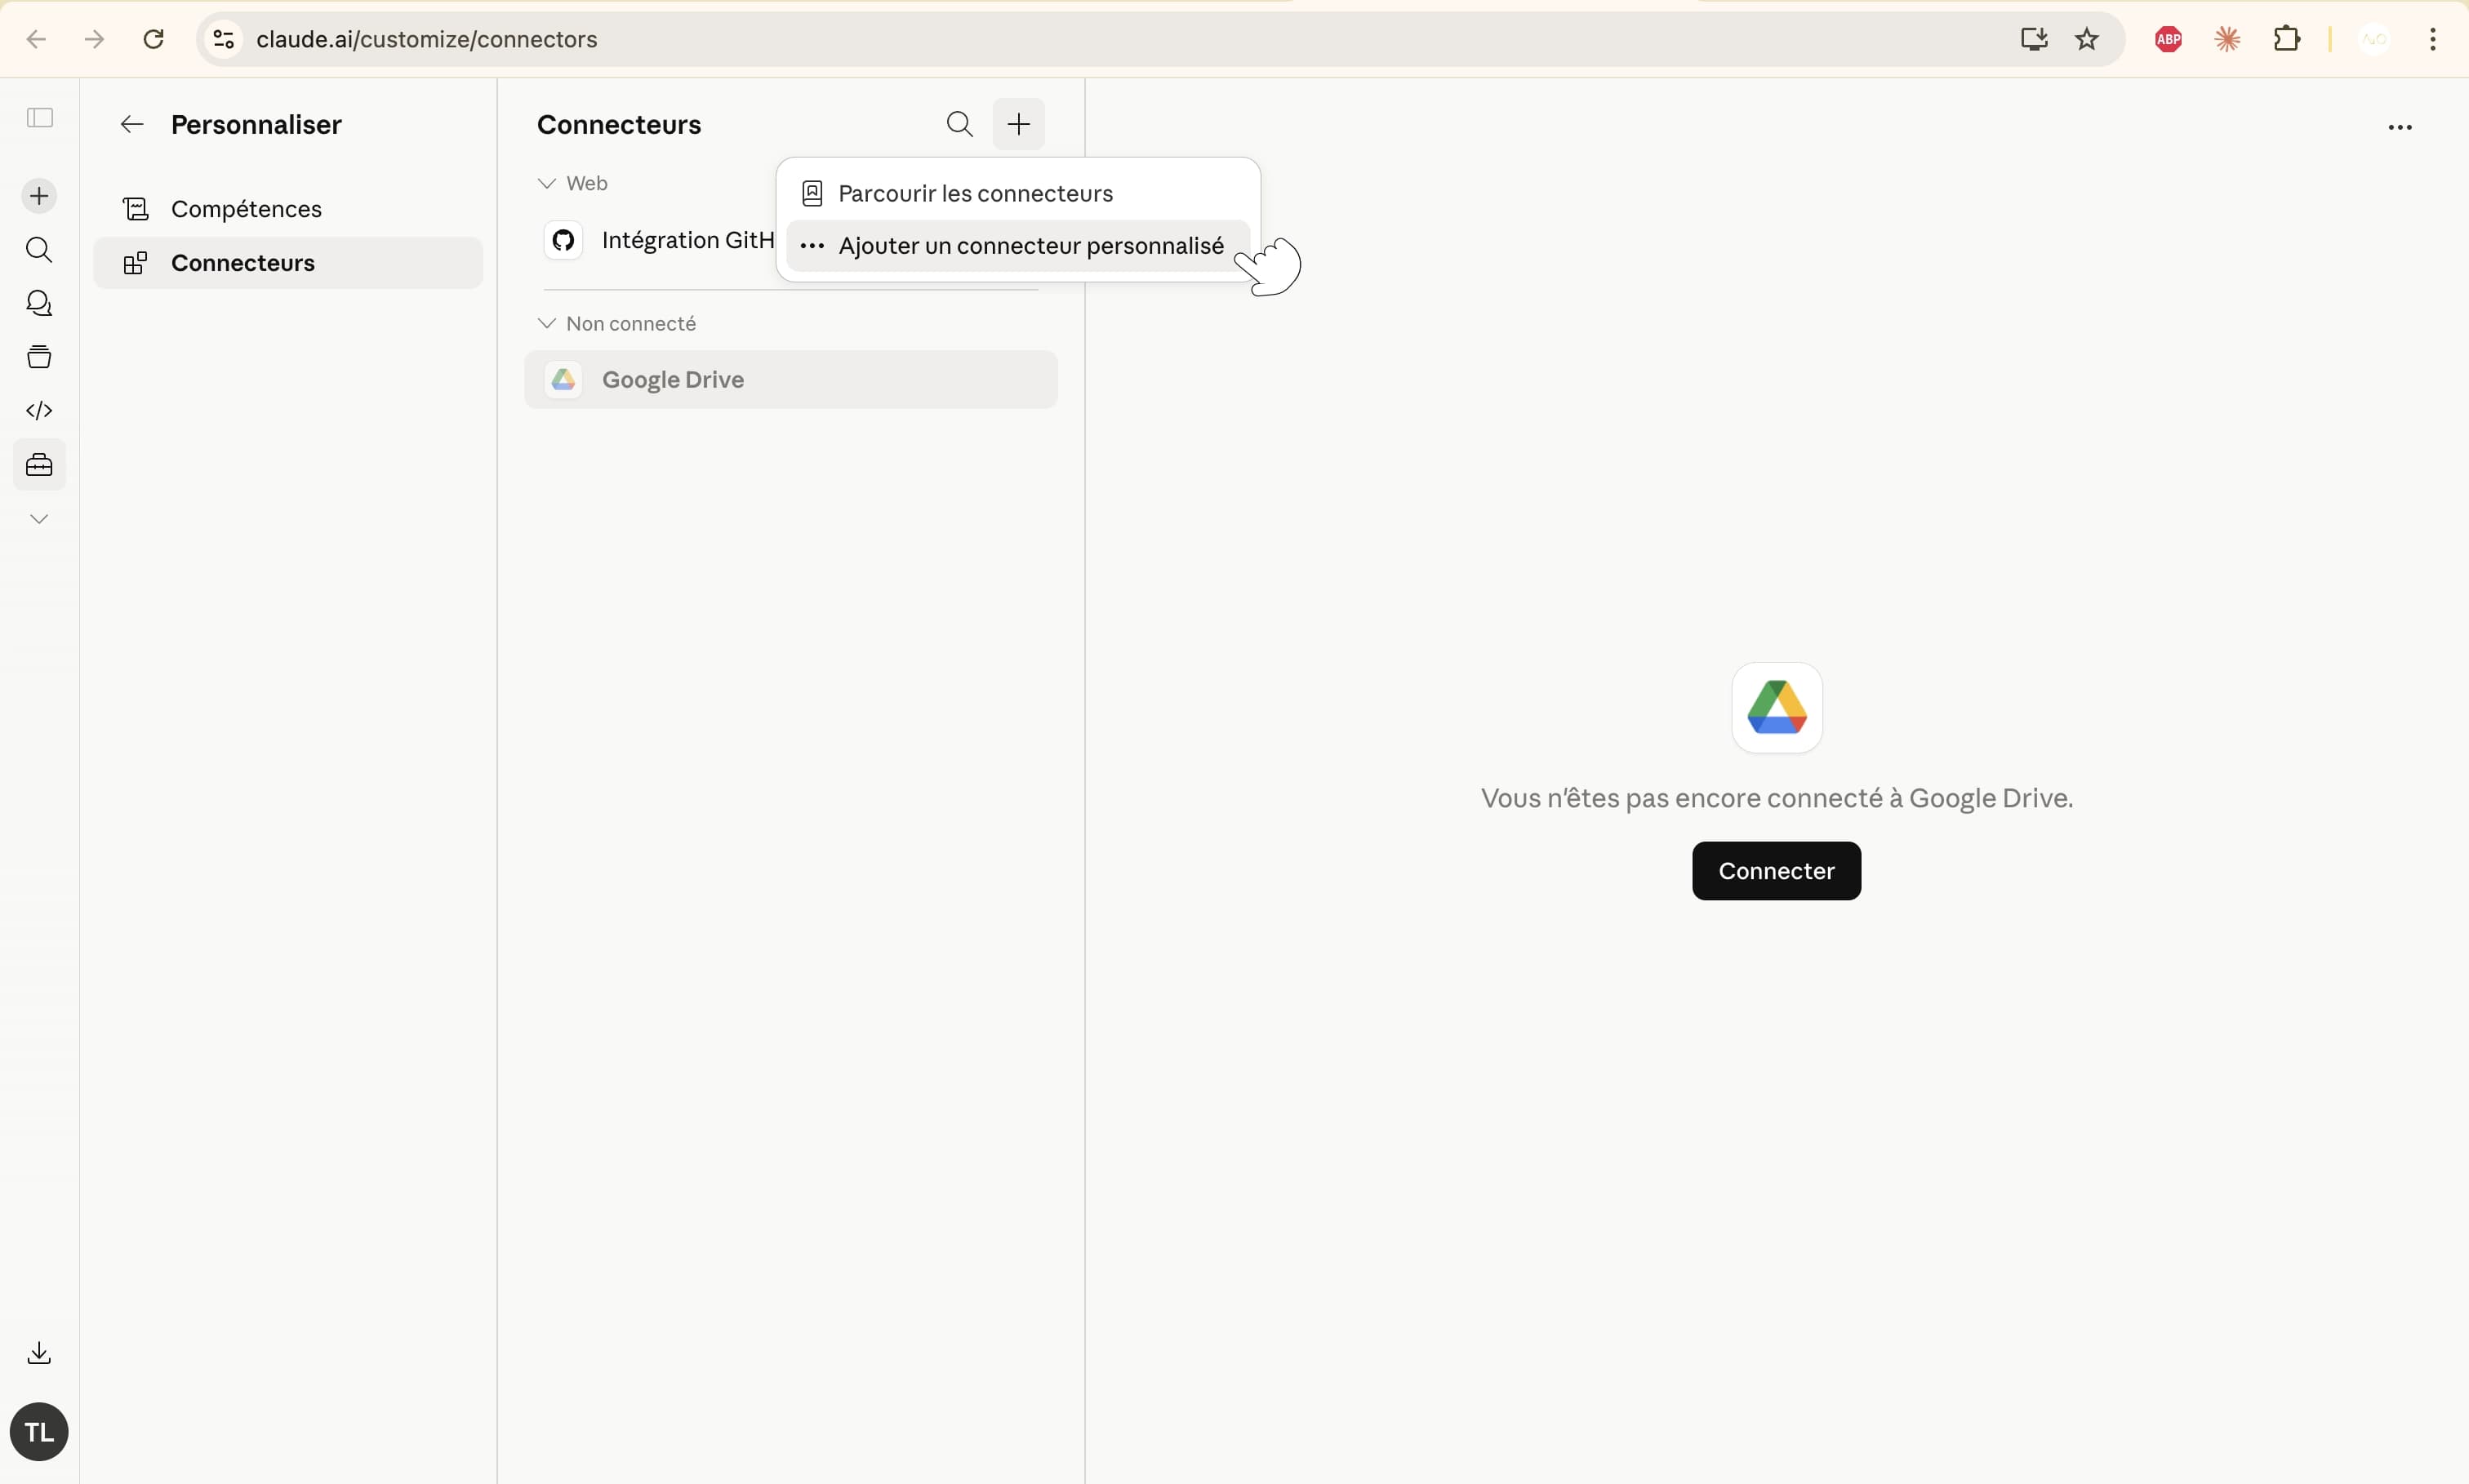Collapse the Web group
Viewport: 2469px width, 1484px height.
click(x=572, y=183)
